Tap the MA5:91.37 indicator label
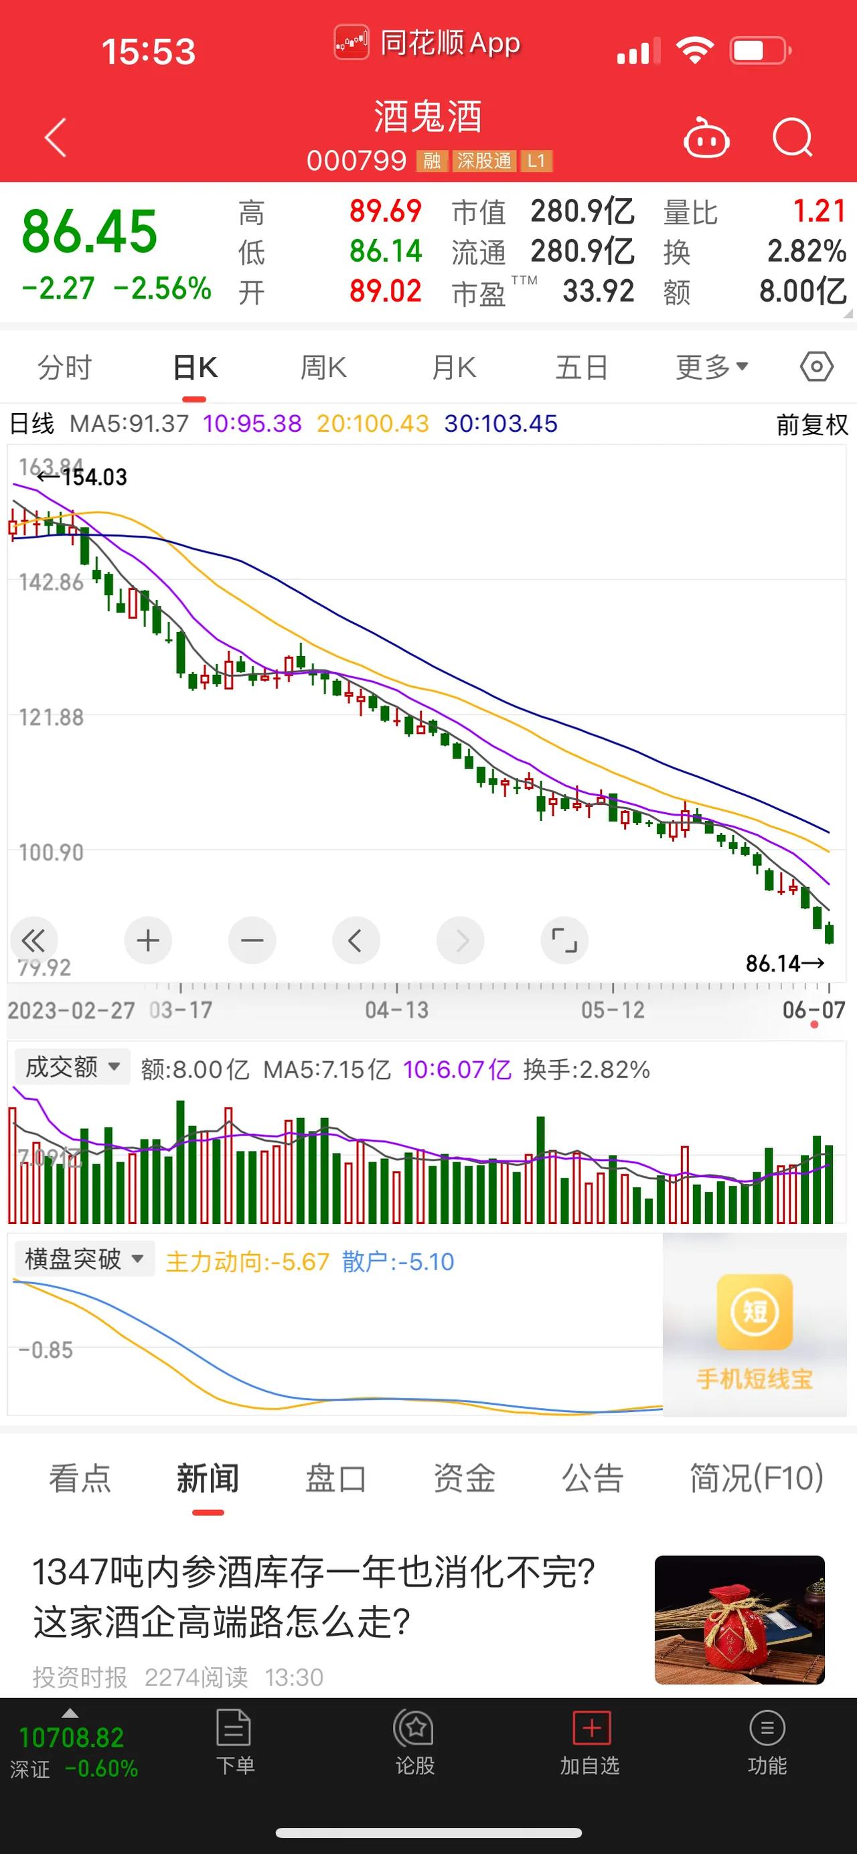Image resolution: width=857 pixels, height=1854 pixels. 129,423
